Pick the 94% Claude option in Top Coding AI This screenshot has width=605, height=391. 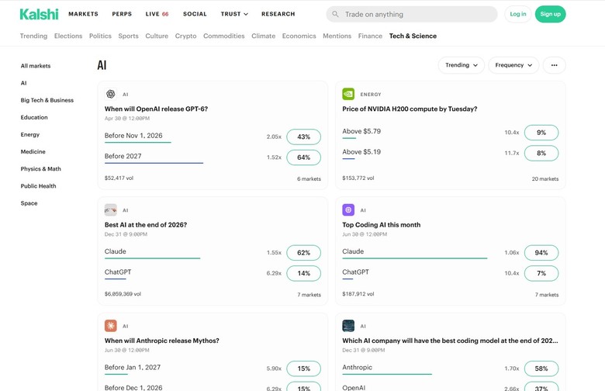click(x=541, y=253)
